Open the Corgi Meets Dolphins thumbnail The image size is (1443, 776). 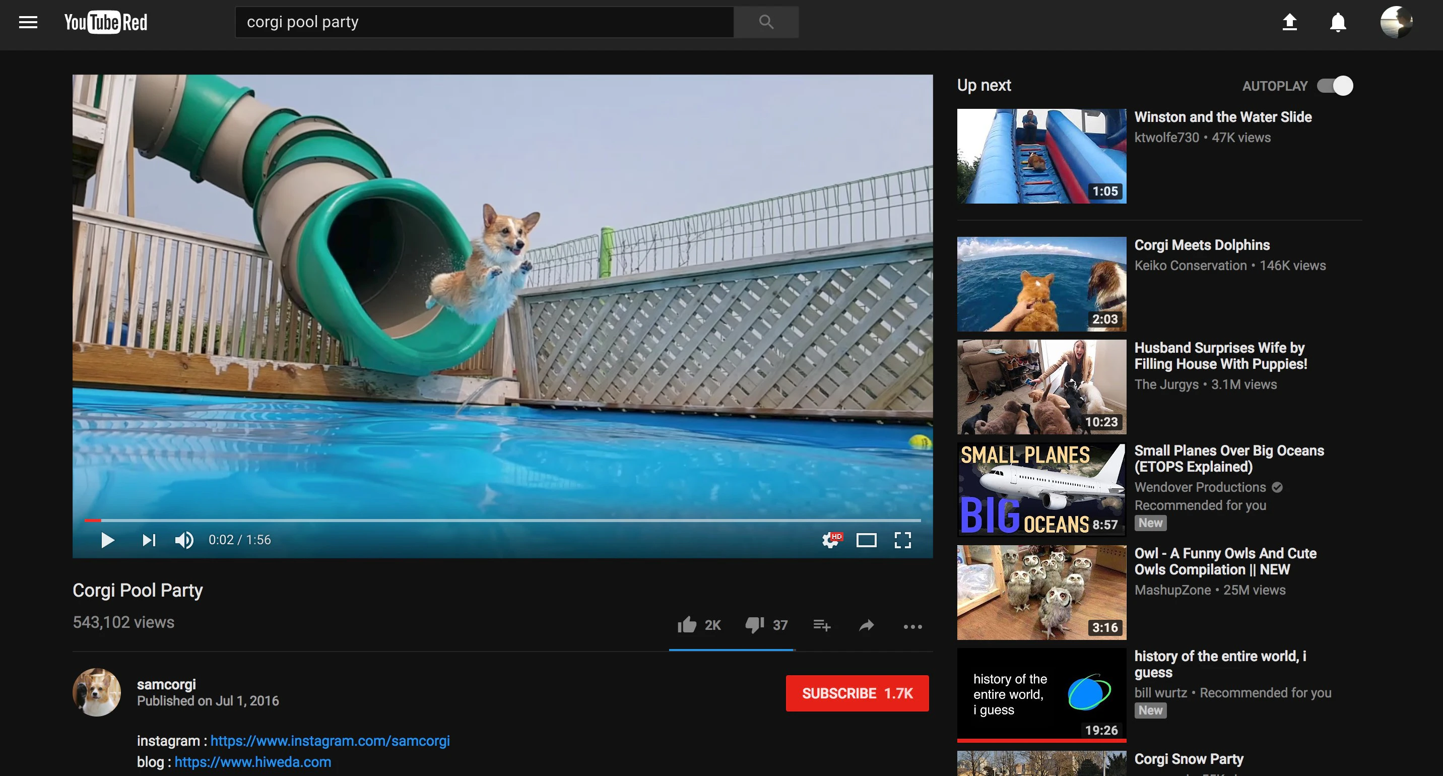tap(1041, 284)
